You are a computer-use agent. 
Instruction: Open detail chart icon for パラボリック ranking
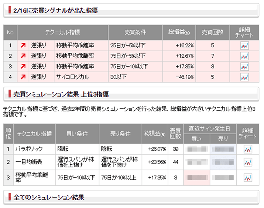point(247,149)
